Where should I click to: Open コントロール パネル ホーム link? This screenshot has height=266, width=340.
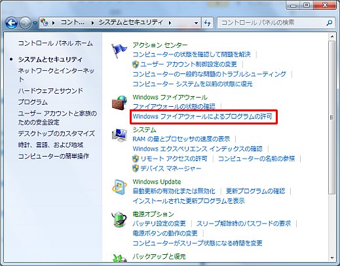click(56, 43)
